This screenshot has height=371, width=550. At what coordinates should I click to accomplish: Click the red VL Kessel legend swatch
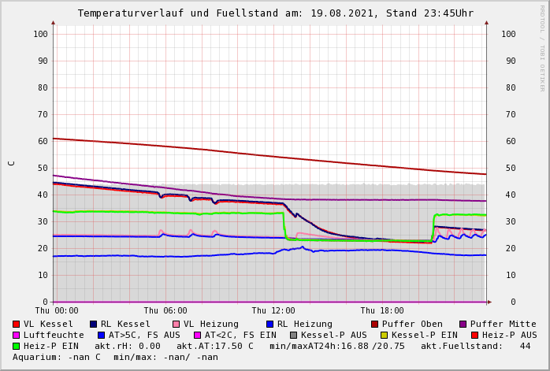[17, 324]
